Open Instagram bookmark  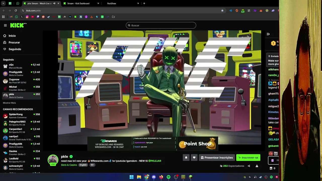[x=27, y=17]
